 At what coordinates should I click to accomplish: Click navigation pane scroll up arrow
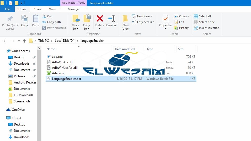pyautogui.click(x=39, y=48)
